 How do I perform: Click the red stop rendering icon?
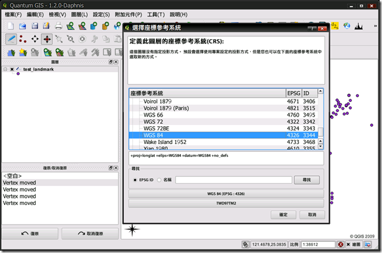[340, 245]
